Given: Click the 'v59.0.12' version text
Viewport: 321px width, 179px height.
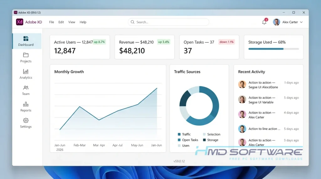Looking at the screenshot, I should tap(179, 161).
